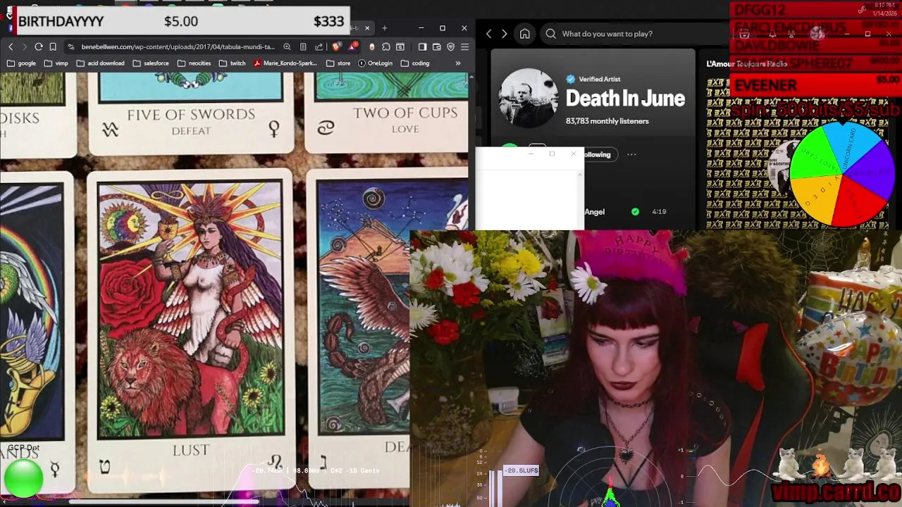Click 83,783 monthly listeners text
The image size is (902, 507).
607,121
